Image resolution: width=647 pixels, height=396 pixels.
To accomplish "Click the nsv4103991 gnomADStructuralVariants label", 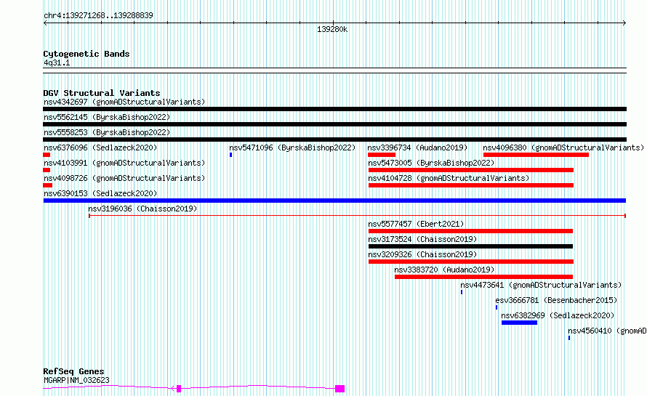I will coord(124,163).
